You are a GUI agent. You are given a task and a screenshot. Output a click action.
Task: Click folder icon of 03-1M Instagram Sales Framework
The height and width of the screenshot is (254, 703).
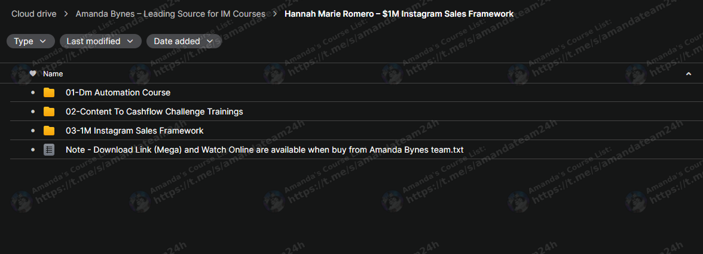[x=49, y=131]
